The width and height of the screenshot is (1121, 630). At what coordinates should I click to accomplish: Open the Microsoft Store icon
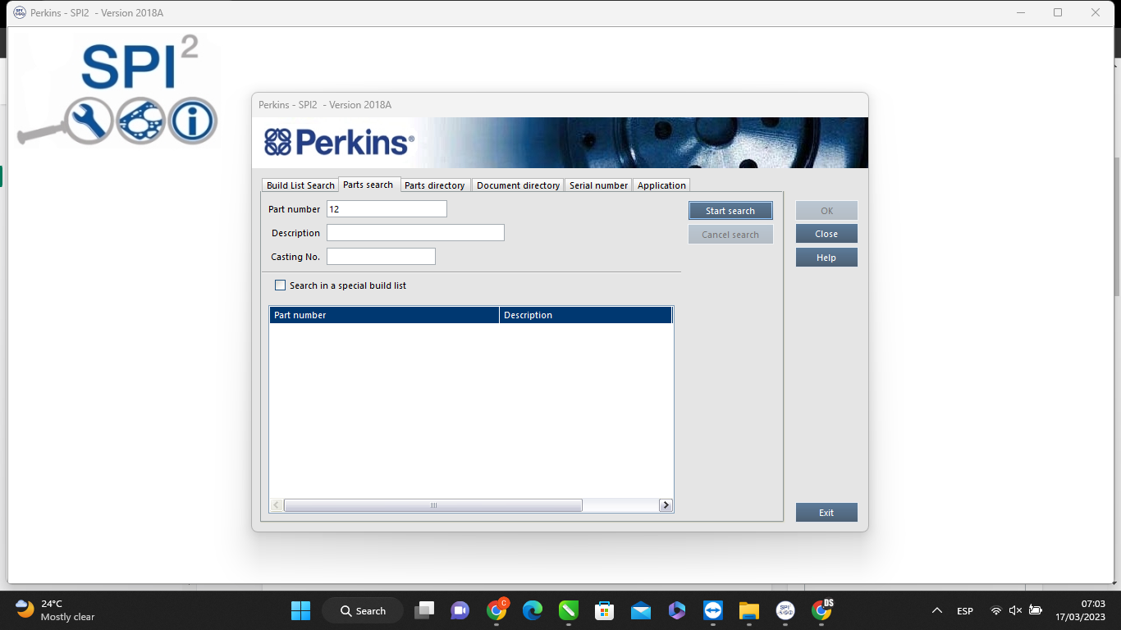pos(604,610)
